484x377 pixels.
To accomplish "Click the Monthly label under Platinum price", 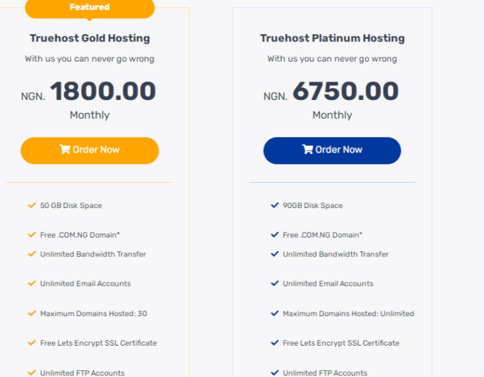I will tap(332, 115).
